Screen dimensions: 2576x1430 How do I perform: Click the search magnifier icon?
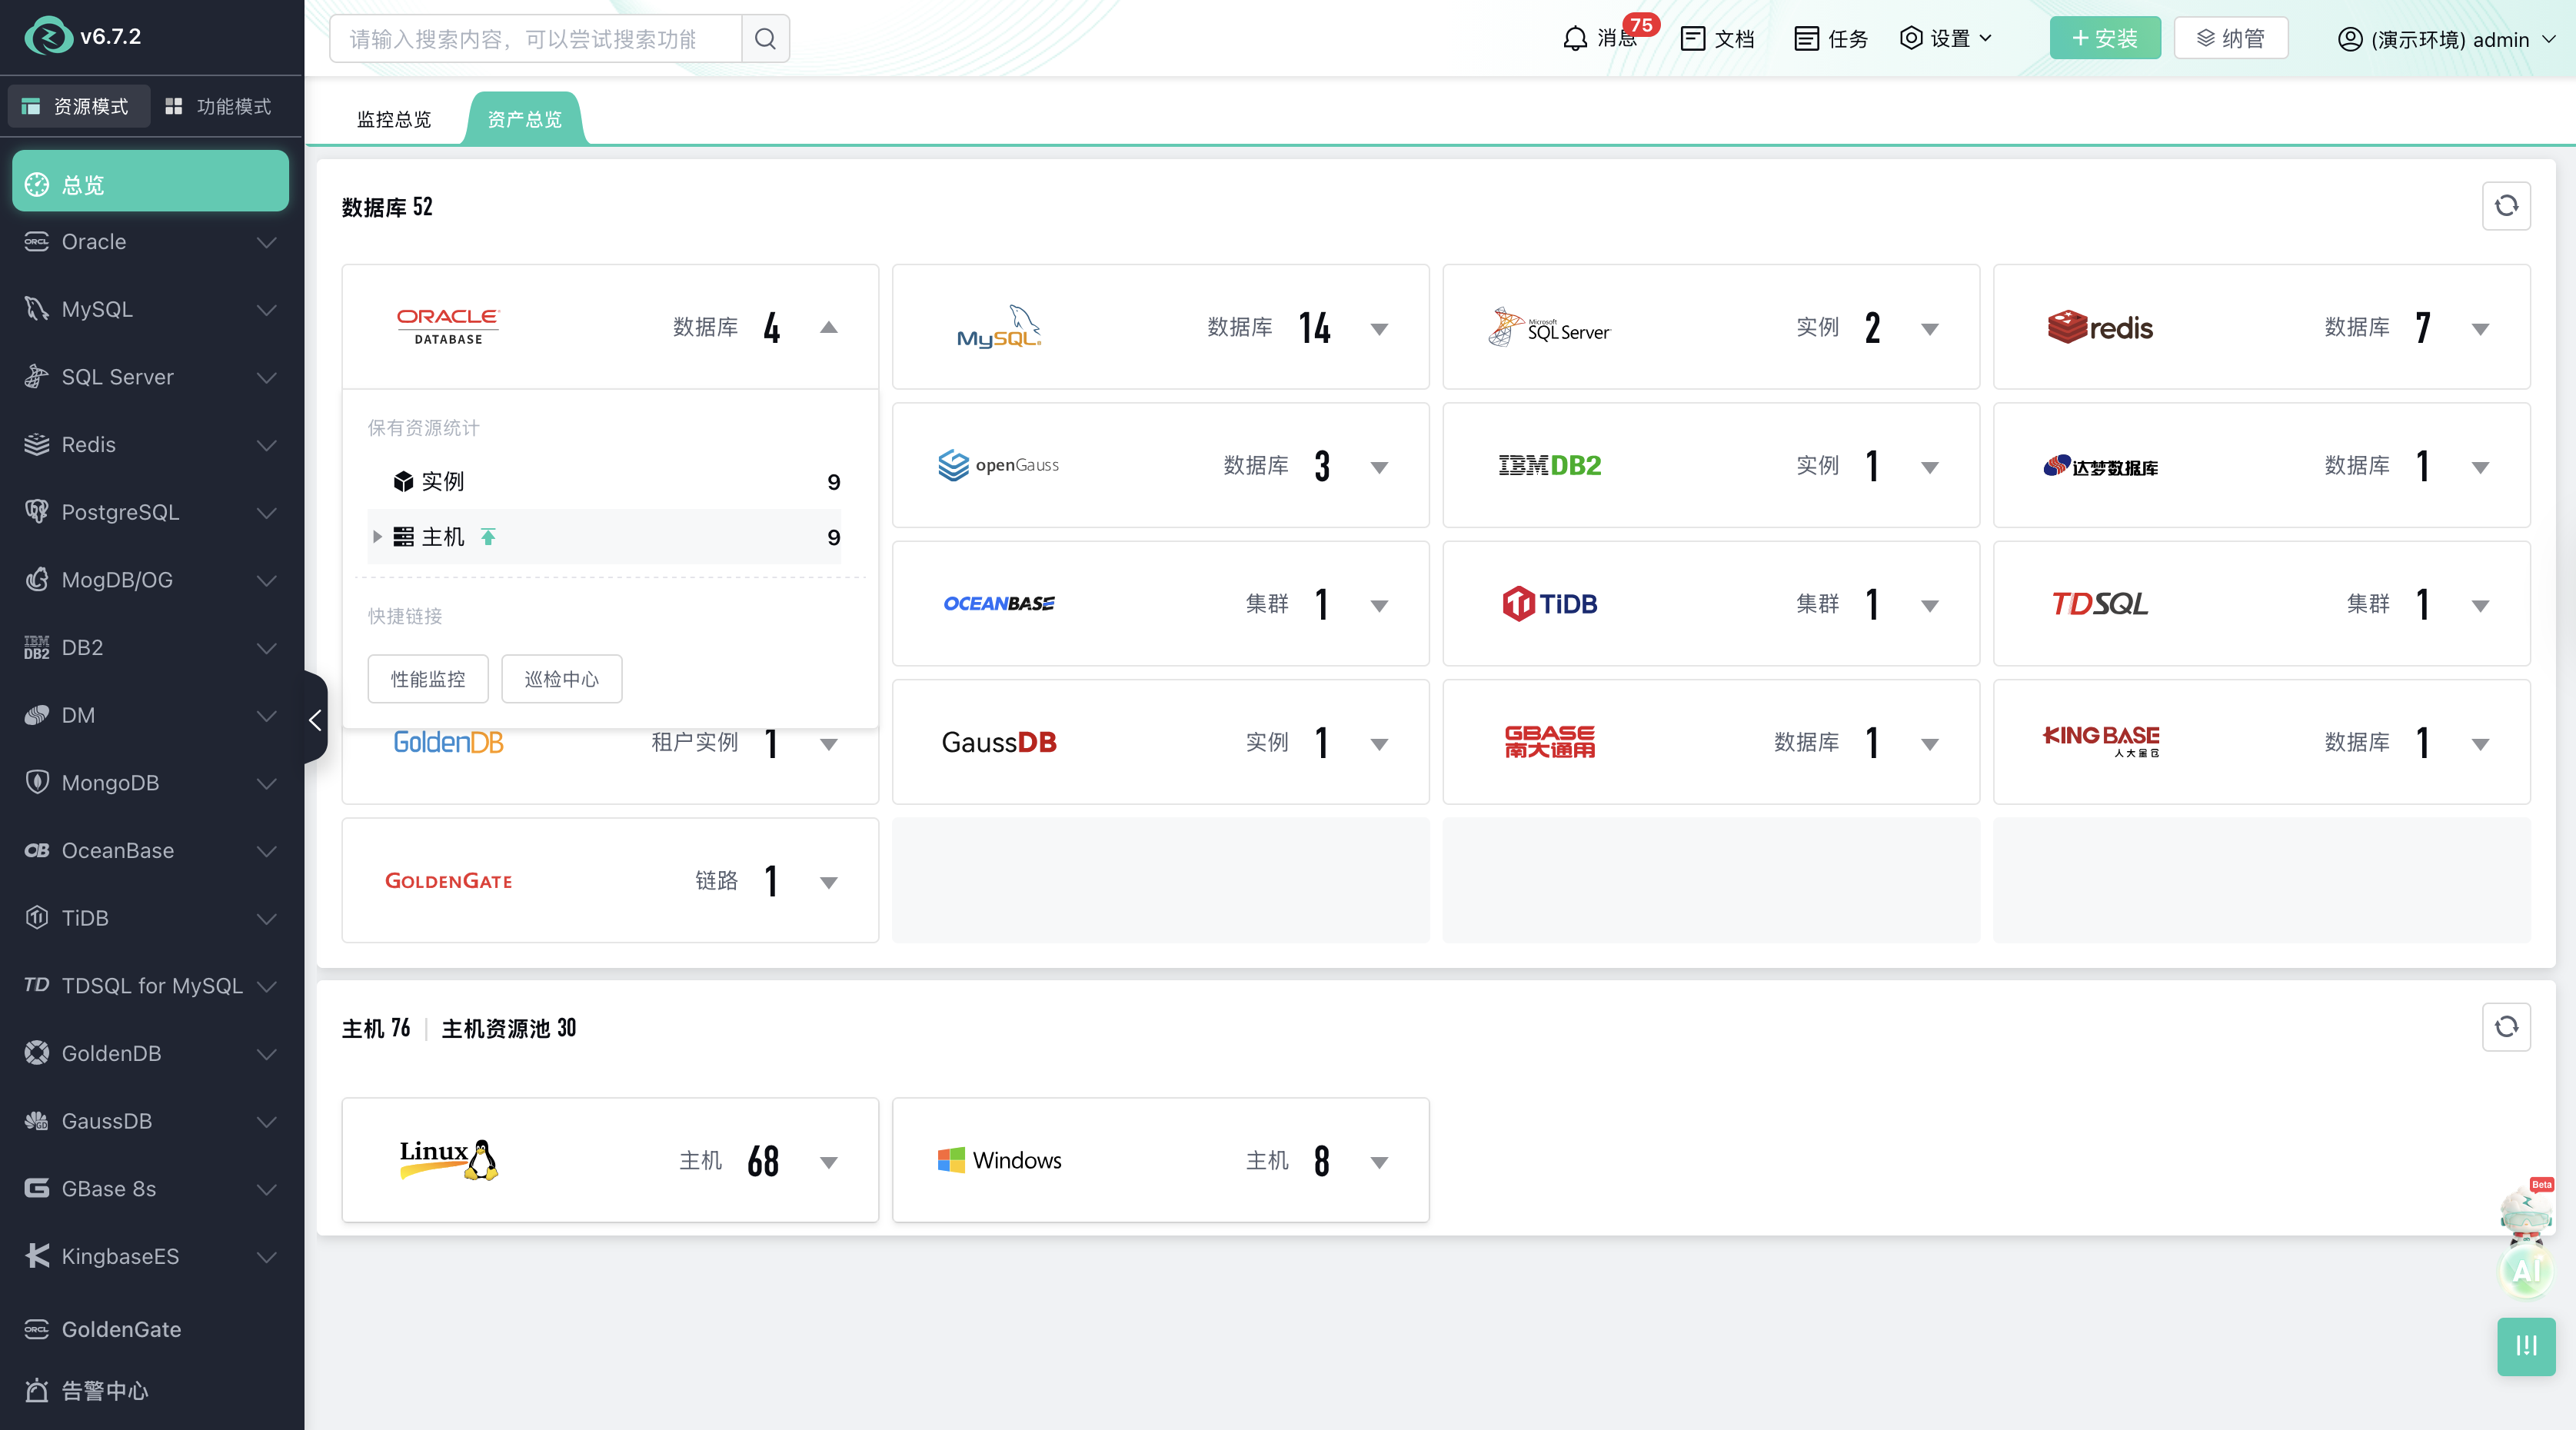pyautogui.click(x=765, y=39)
